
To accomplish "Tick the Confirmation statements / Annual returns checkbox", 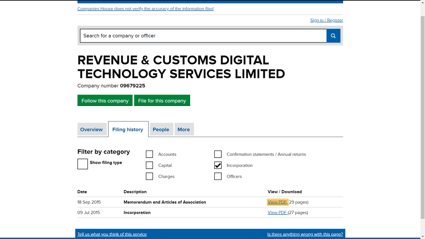I will coord(218,154).
